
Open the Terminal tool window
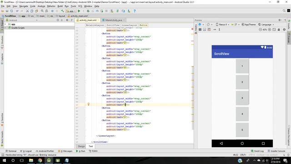11,151
